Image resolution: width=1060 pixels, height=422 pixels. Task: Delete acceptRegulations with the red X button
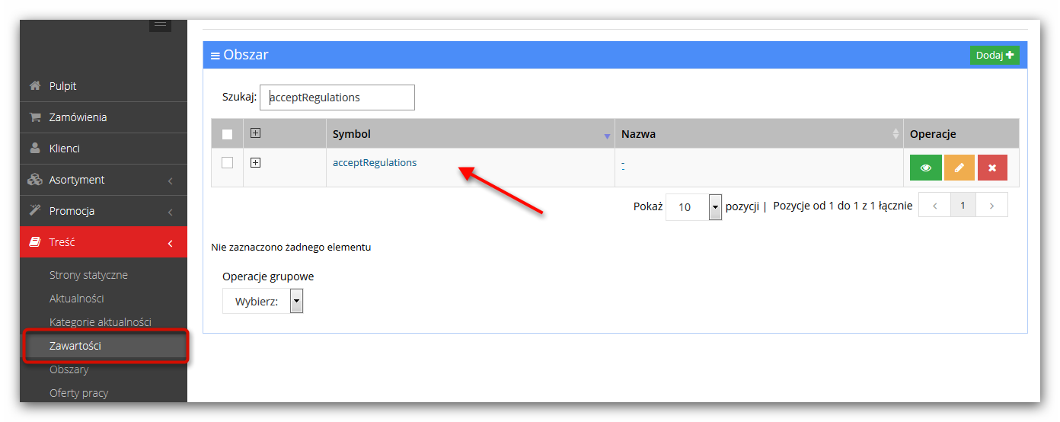click(x=992, y=168)
